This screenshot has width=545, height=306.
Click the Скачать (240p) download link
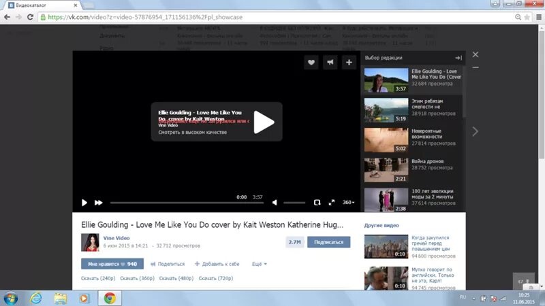(98, 278)
